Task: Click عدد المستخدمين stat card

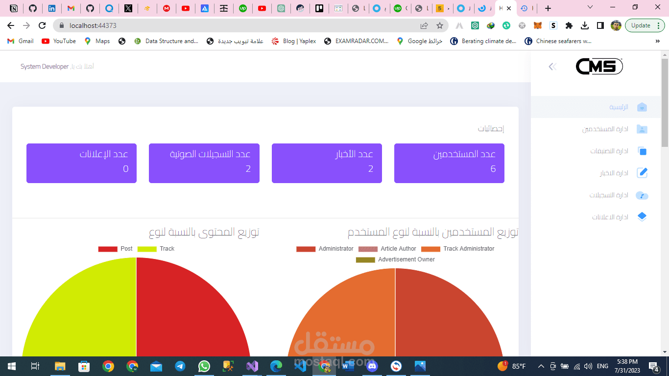Action: tap(449, 163)
